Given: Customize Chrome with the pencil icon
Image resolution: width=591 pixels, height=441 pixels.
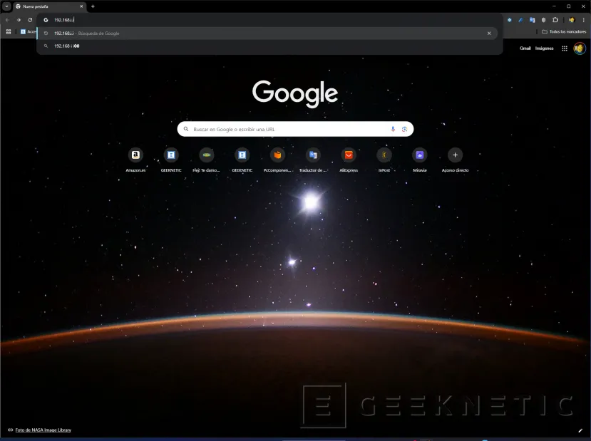Looking at the screenshot, I should click(580, 430).
